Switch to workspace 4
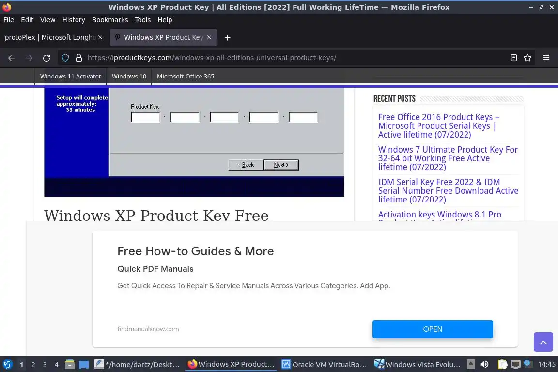 pyautogui.click(x=57, y=365)
